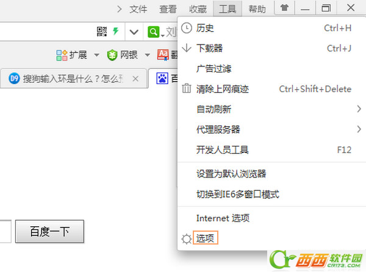Click the green search engine magnifier icon
The image size is (366, 272).
click(153, 32)
